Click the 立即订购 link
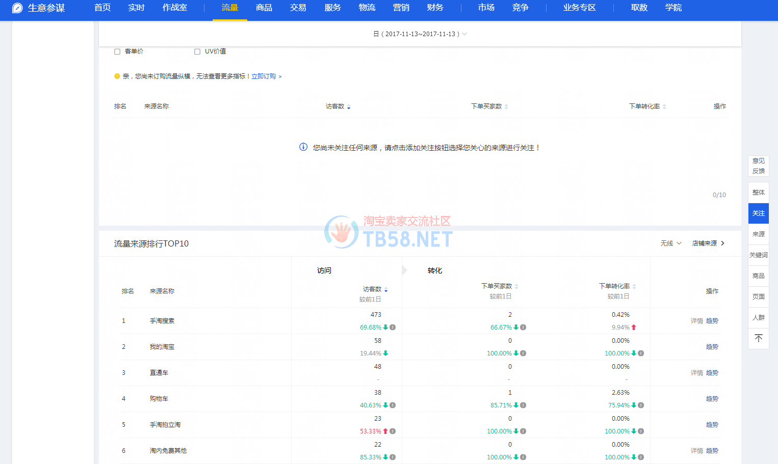Screen dimensions: 778x464 coord(264,76)
